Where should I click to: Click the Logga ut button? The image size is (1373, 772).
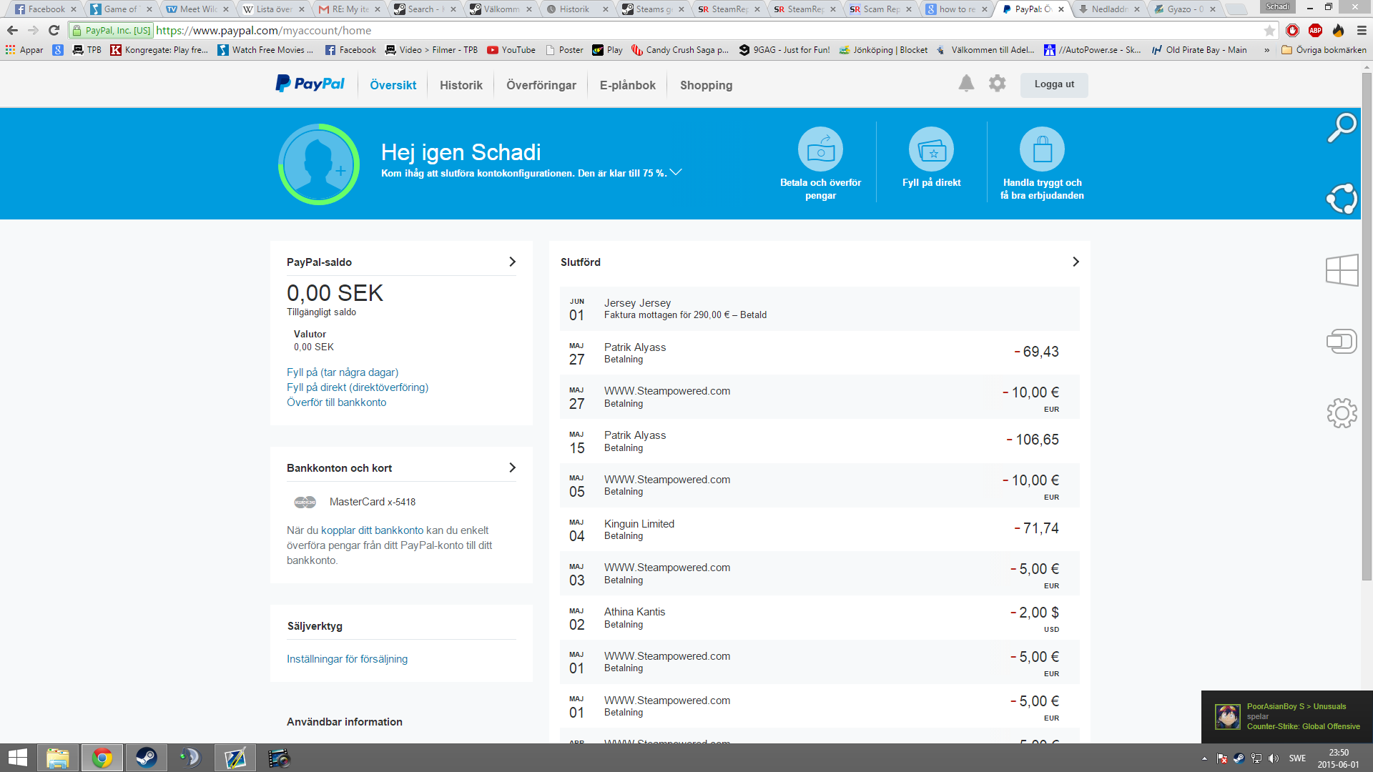pos(1053,84)
